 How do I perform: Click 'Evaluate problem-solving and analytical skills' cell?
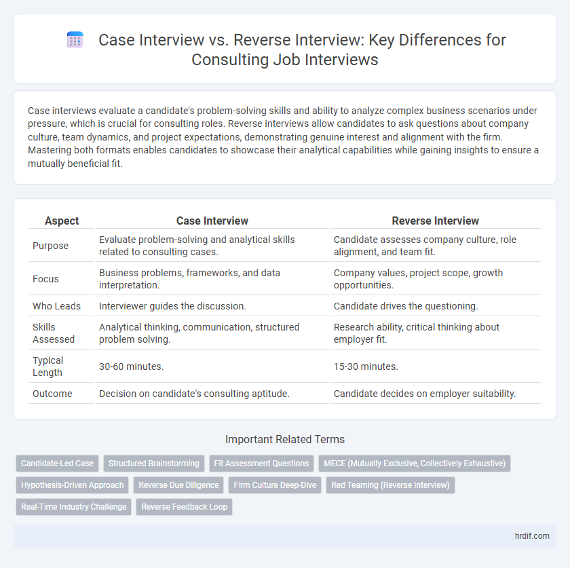coord(212,246)
